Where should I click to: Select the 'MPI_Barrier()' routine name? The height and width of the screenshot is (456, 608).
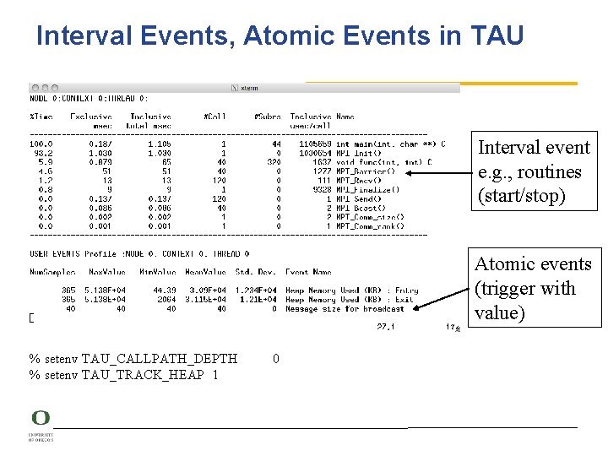[x=366, y=171]
